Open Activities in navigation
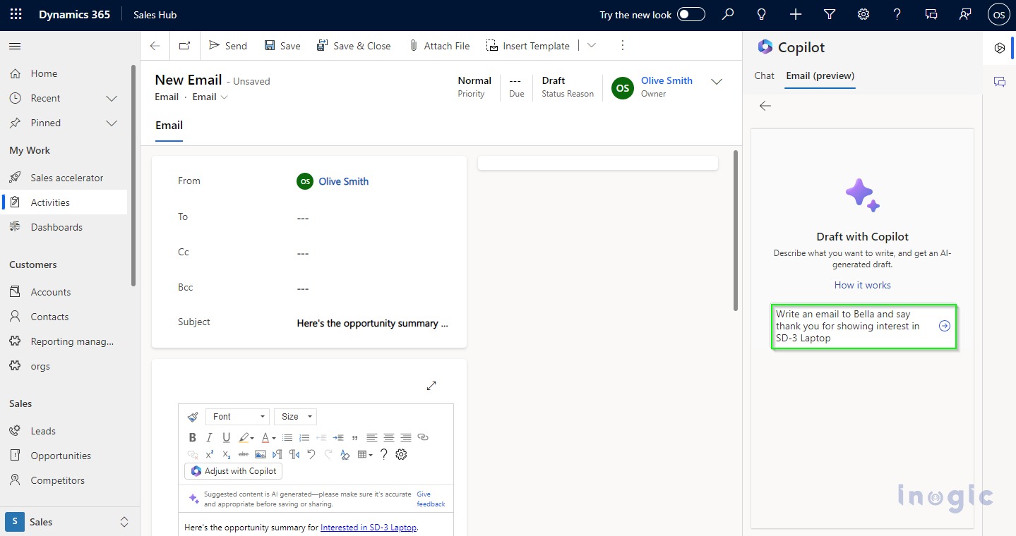 click(x=64, y=202)
